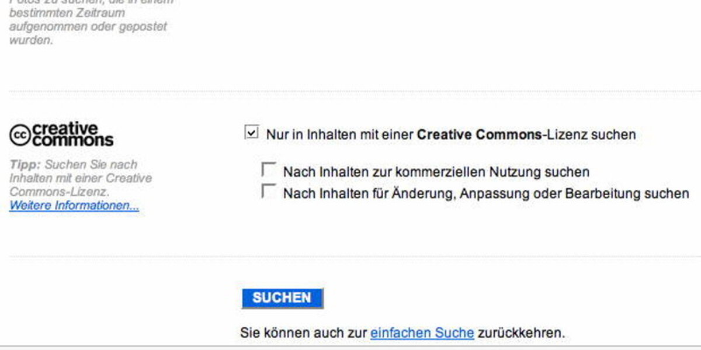The height and width of the screenshot is (350, 701).
Task: Open the Weitere Informationen link
Action: (74, 206)
